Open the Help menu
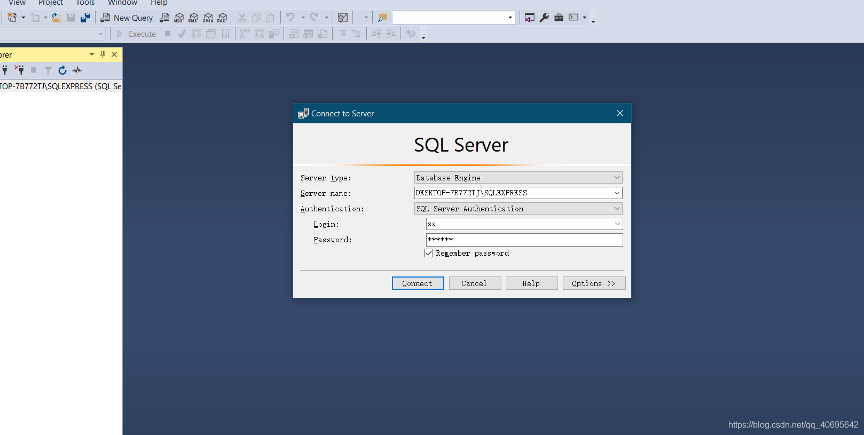The height and width of the screenshot is (435, 864). [x=159, y=3]
